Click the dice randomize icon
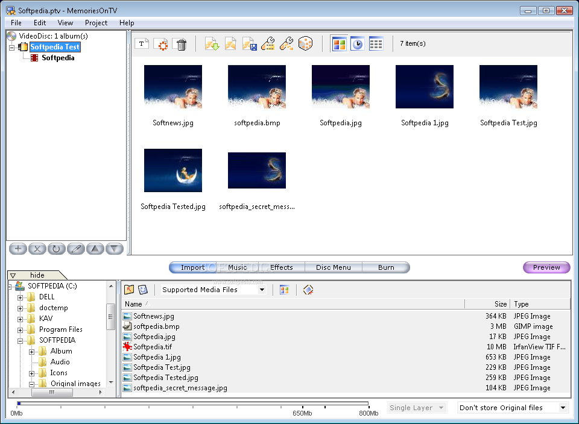This screenshot has width=579, height=424. point(305,43)
